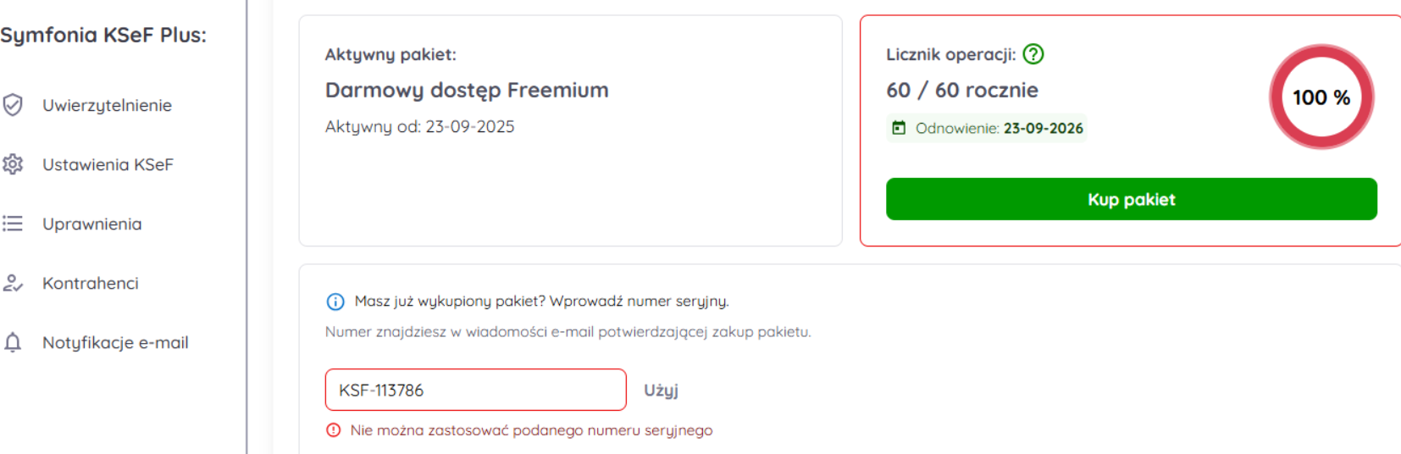Click the red error icon below serial field
Screen dimensions: 1401x454
(334, 430)
